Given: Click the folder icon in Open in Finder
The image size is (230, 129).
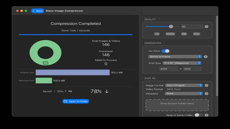Looking at the screenshot, I should coord(66,101).
